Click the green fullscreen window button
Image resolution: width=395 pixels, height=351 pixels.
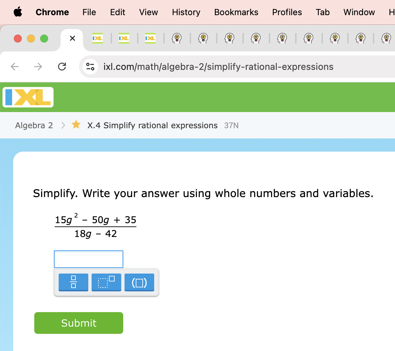pyautogui.click(x=44, y=39)
